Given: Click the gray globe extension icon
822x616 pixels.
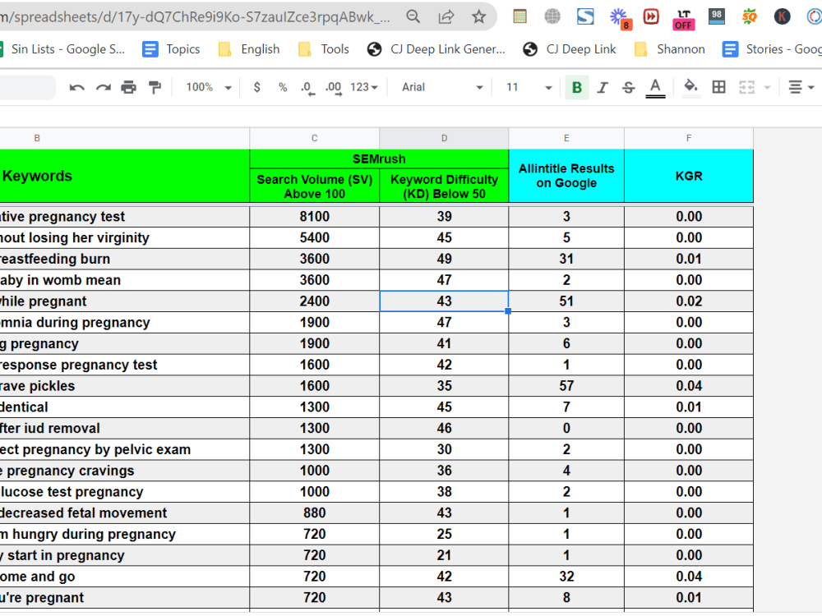Looking at the screenshot, I should pos(552,16).
